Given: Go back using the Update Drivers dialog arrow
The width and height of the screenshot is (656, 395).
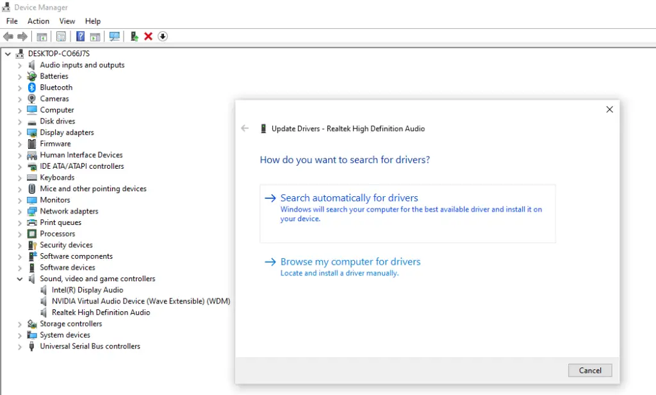Looking at the screenshot, I should click(x=245, y=128).
